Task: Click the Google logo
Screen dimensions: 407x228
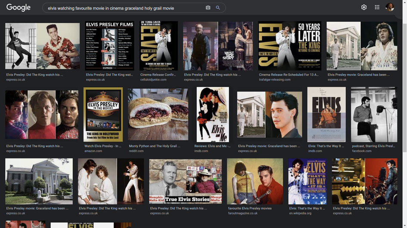Action: (18, 8)
